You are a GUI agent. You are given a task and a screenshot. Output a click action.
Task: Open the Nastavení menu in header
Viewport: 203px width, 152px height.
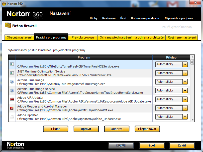coord(109,18)
